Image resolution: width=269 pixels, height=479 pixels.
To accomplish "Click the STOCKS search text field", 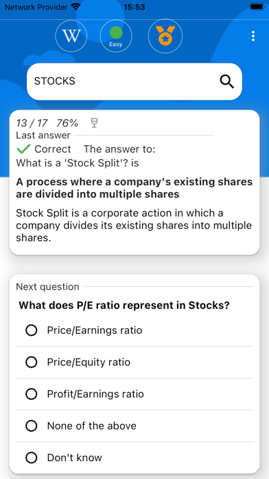I will coord(134,81).
